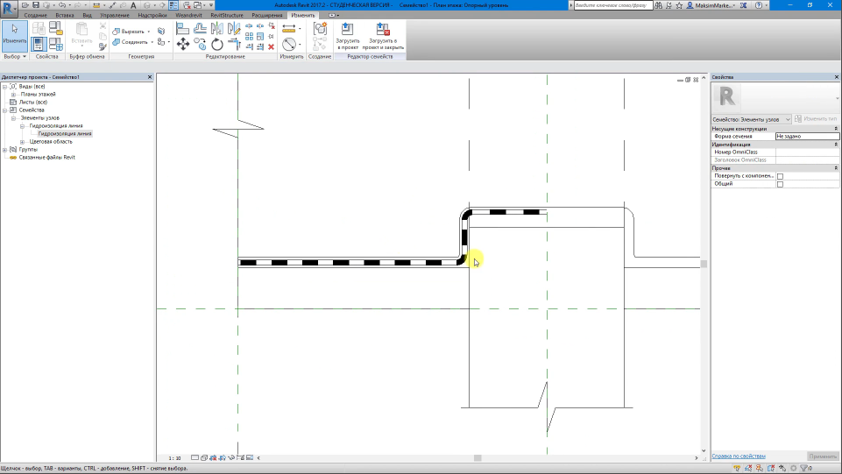
Task: Click the Соединить geometry button
Action: coord(130,42)
